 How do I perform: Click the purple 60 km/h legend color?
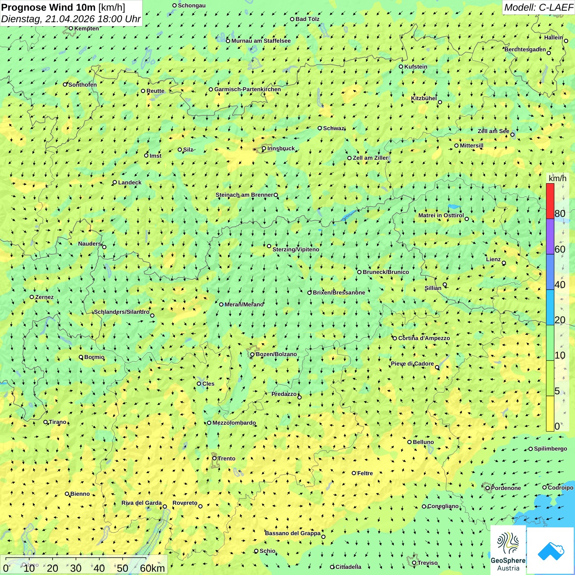click(550, 237)
